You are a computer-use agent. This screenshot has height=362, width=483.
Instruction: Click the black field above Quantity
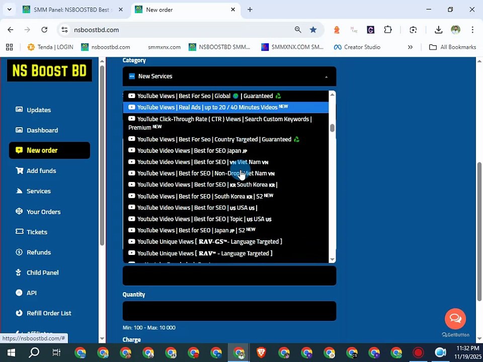pos(229,276)
